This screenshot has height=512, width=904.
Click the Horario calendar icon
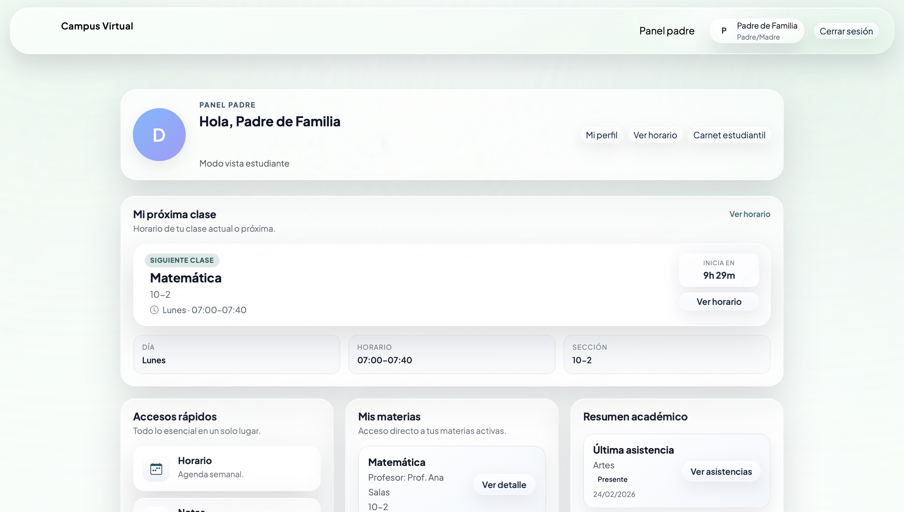click(156, 469)
